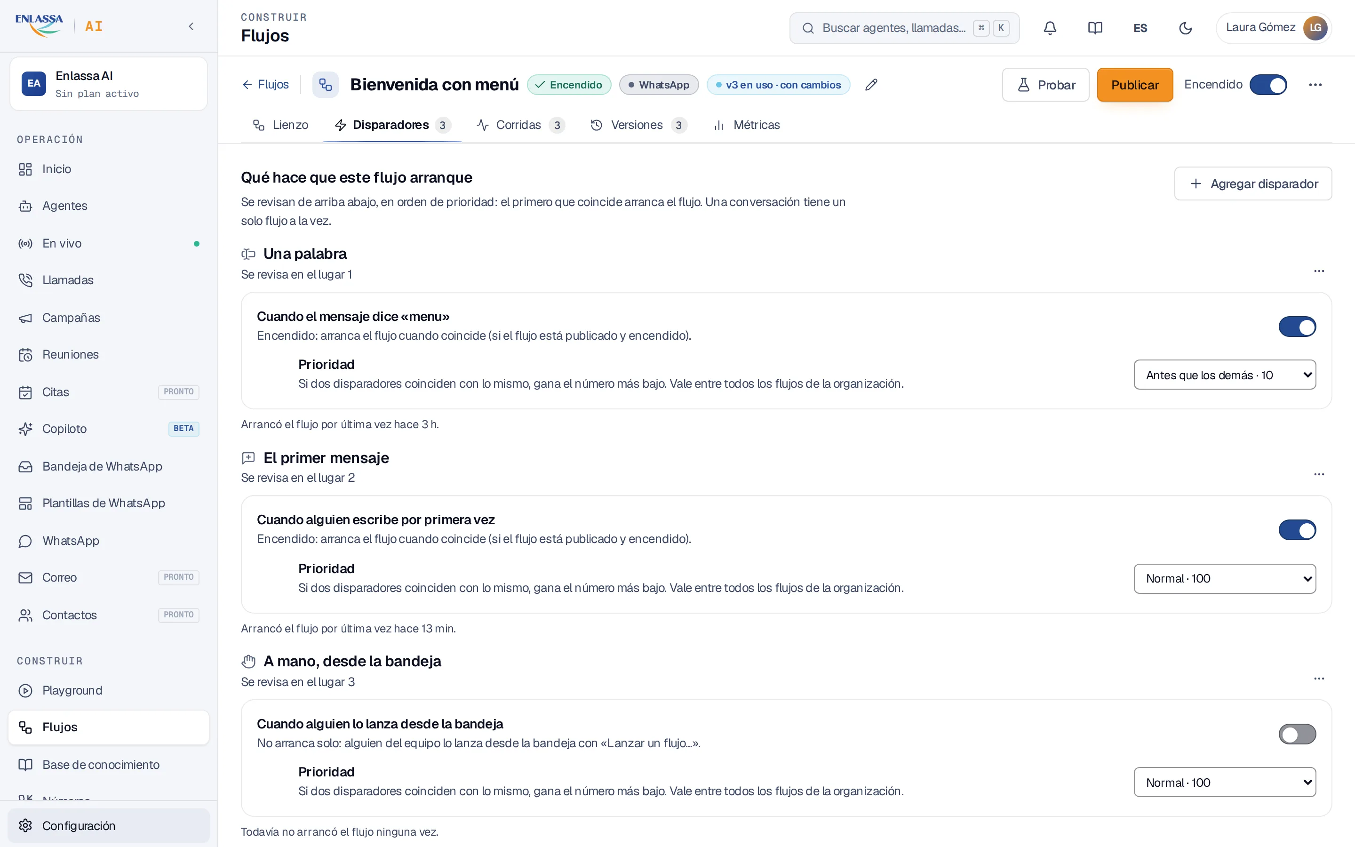This screenshot has height=847, width=1355.
Task: Go to Inicio in the sidebar
Action: click(x=109, y=169)
